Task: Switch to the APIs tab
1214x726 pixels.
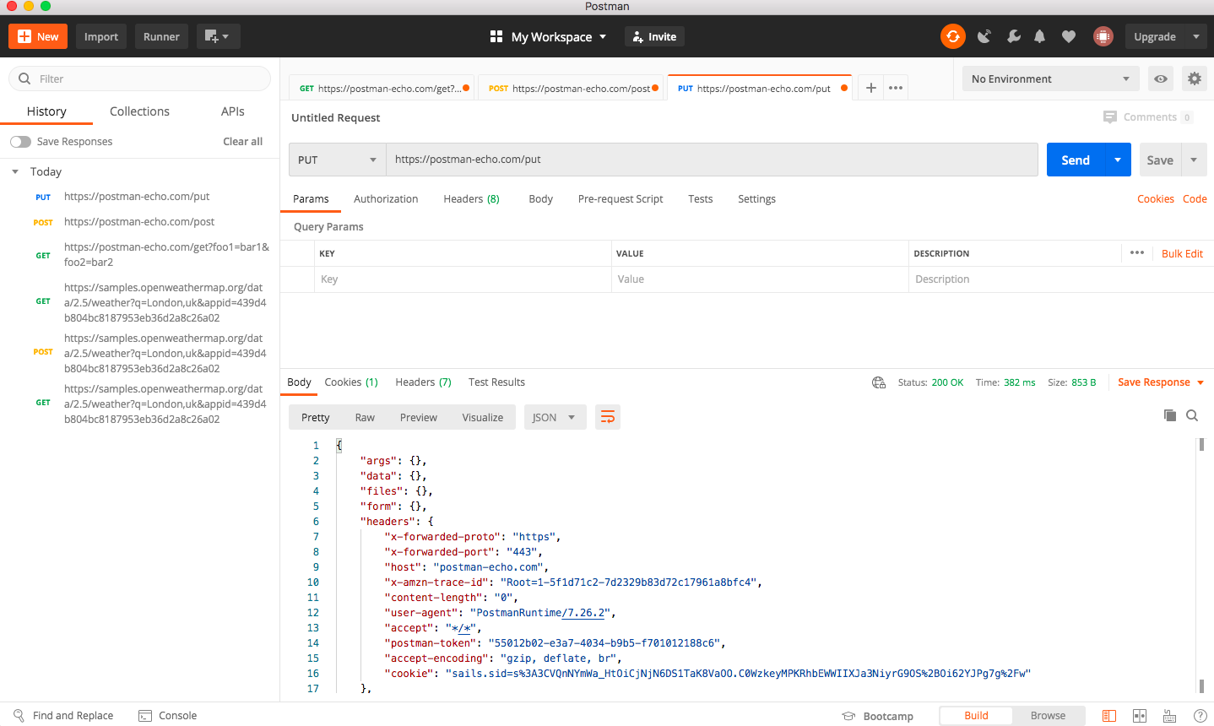Action: pos(232,111)
